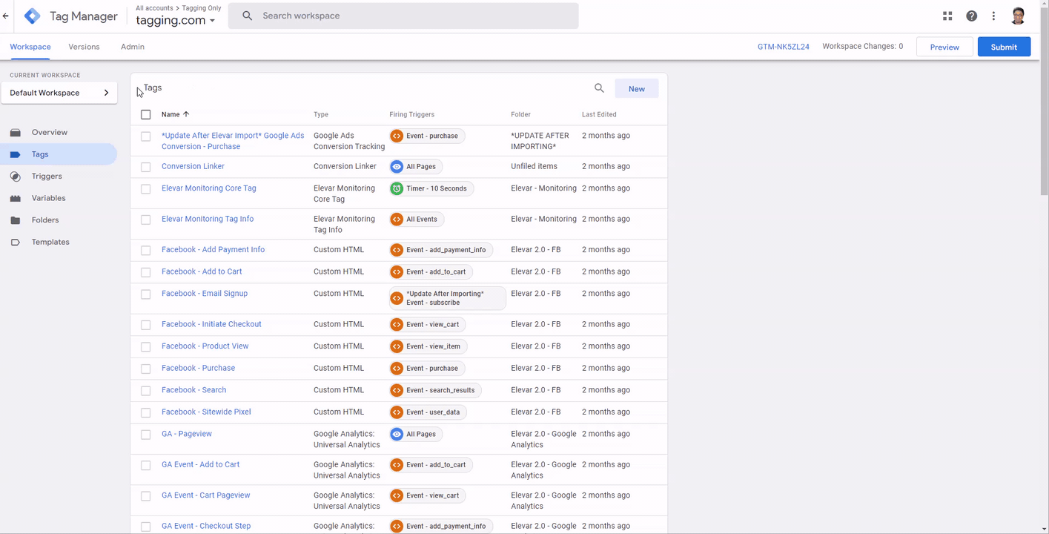Click the user account avatar
This screenshot has width=1049, height=534.
1018,16
